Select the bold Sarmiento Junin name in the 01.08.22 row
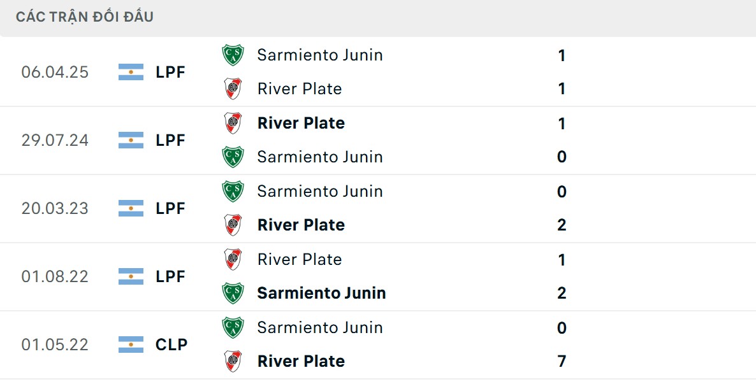 click(321, 293)
